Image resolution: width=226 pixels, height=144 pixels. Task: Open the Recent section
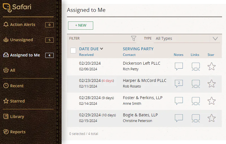tap(13, 86)
